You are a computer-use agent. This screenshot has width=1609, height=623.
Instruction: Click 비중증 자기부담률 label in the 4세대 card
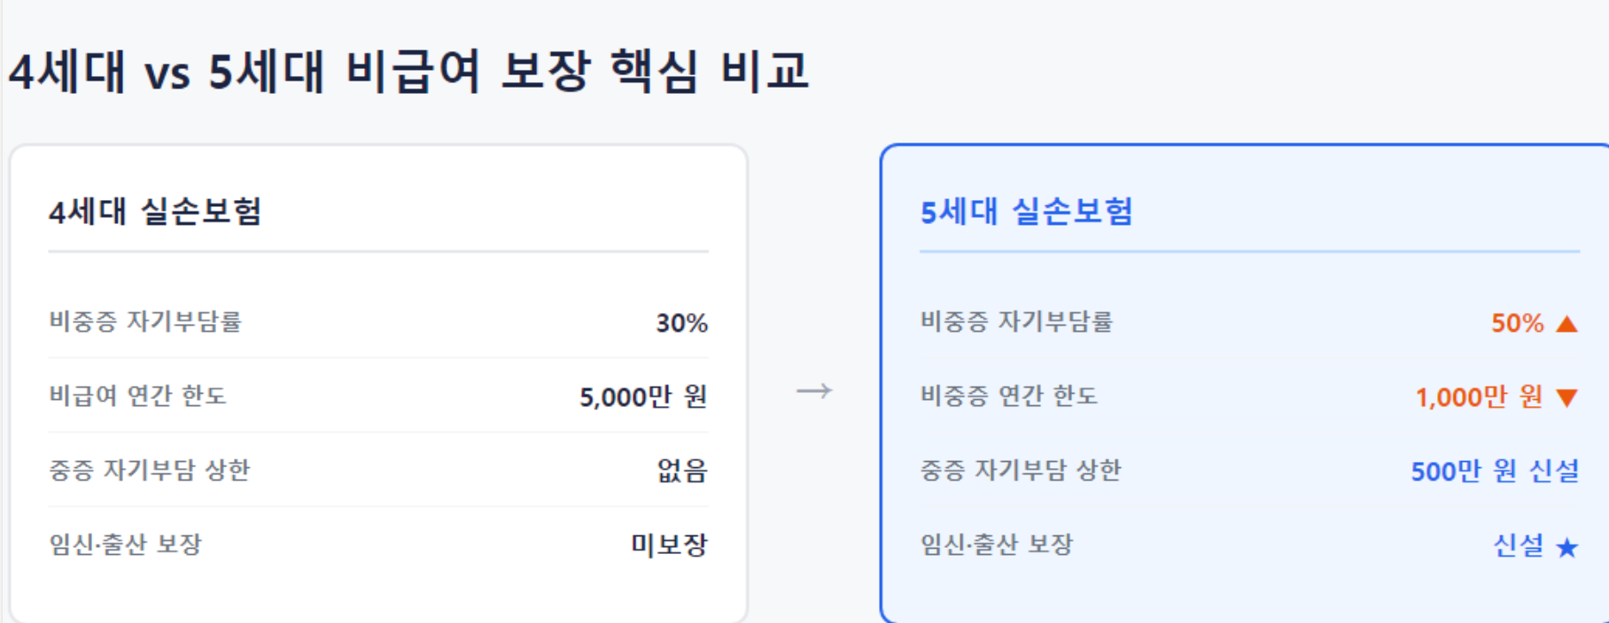(145, 321)
